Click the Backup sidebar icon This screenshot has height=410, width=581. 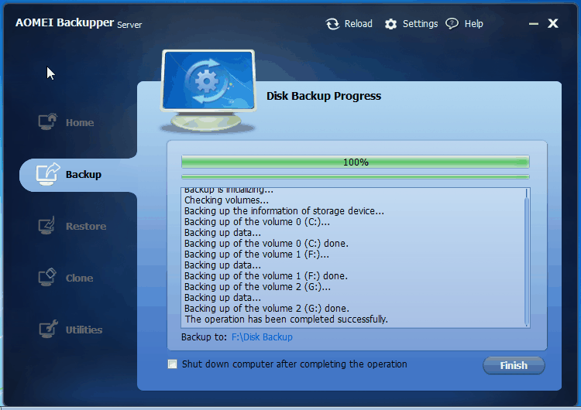point(48,174)
